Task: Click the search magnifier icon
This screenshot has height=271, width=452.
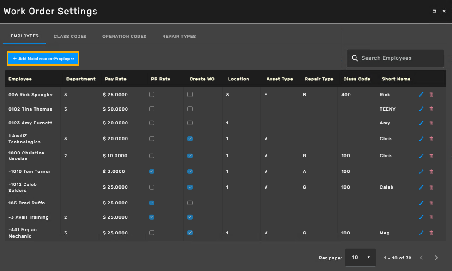Action: coord(355,58)
